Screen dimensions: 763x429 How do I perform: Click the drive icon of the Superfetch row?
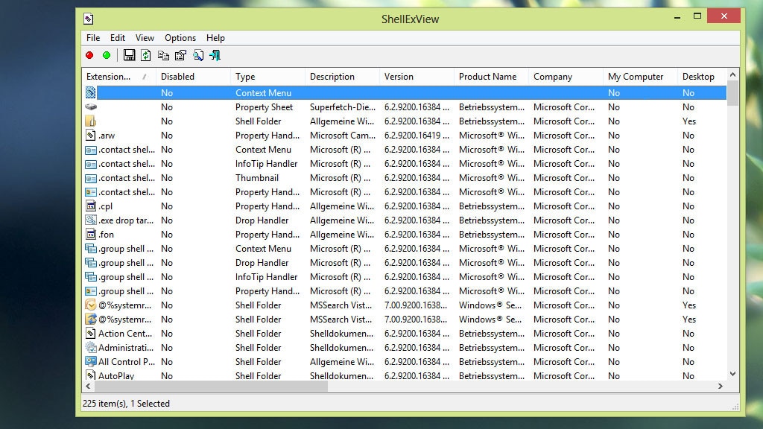pyautogui.click(x=91, y=107)
